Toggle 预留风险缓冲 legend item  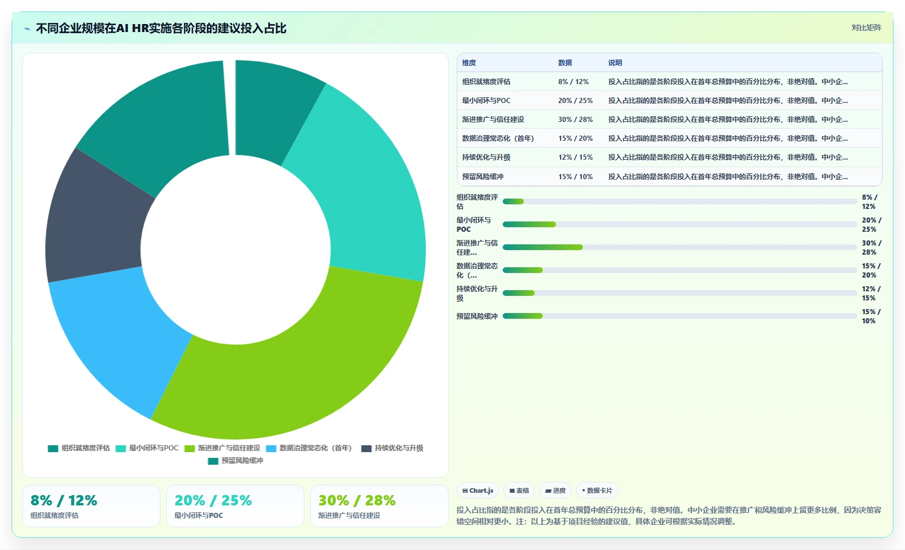click(x=236, y=461)
